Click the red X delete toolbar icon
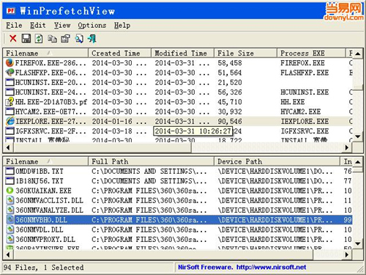This screenshot has width=366, height=275. coord(13,39)
